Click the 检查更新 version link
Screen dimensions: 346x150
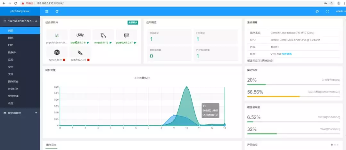[287, 54]
